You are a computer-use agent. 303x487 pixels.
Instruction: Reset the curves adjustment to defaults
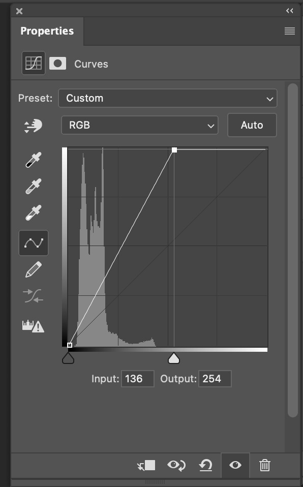tap(205, 465)
